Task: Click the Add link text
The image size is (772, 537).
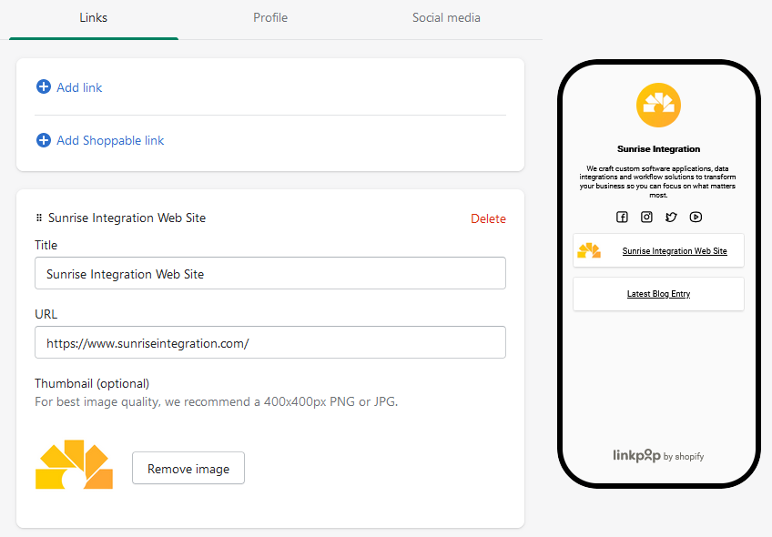Action: (79, 87)
